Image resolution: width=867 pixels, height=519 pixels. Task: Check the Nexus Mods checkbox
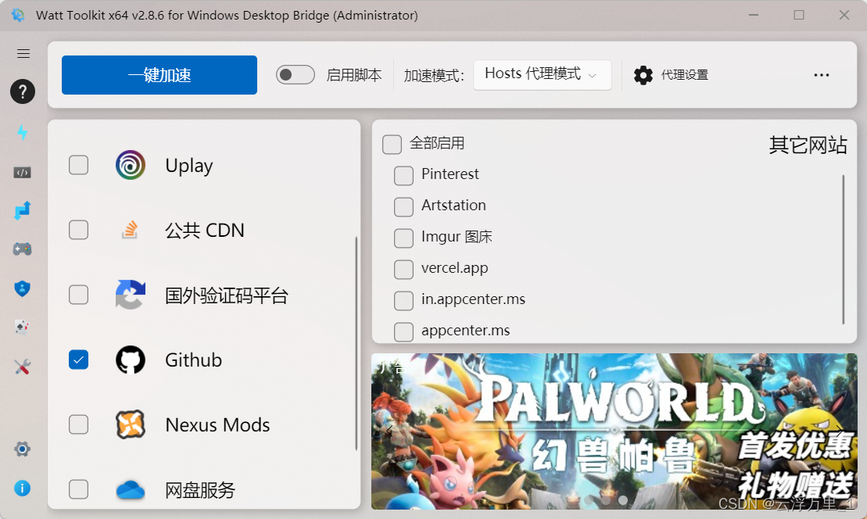pos(78,424)
